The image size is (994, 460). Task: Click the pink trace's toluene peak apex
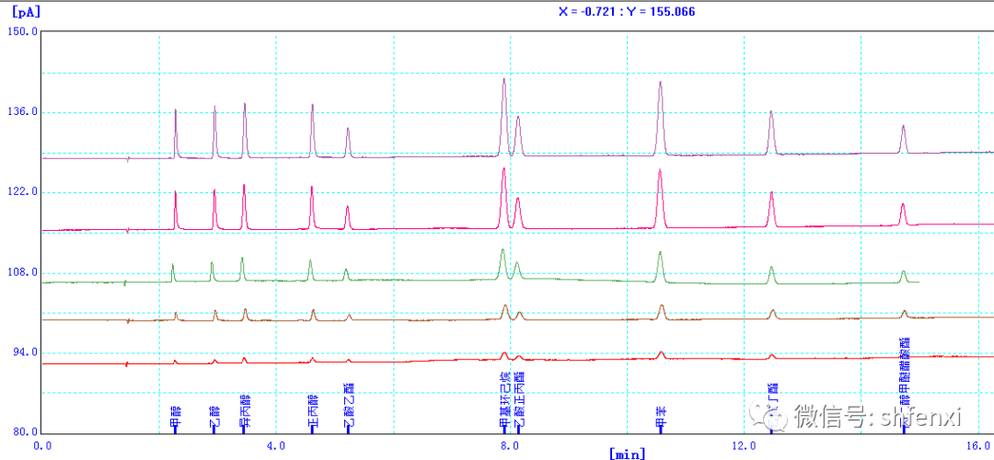[660, 170]
